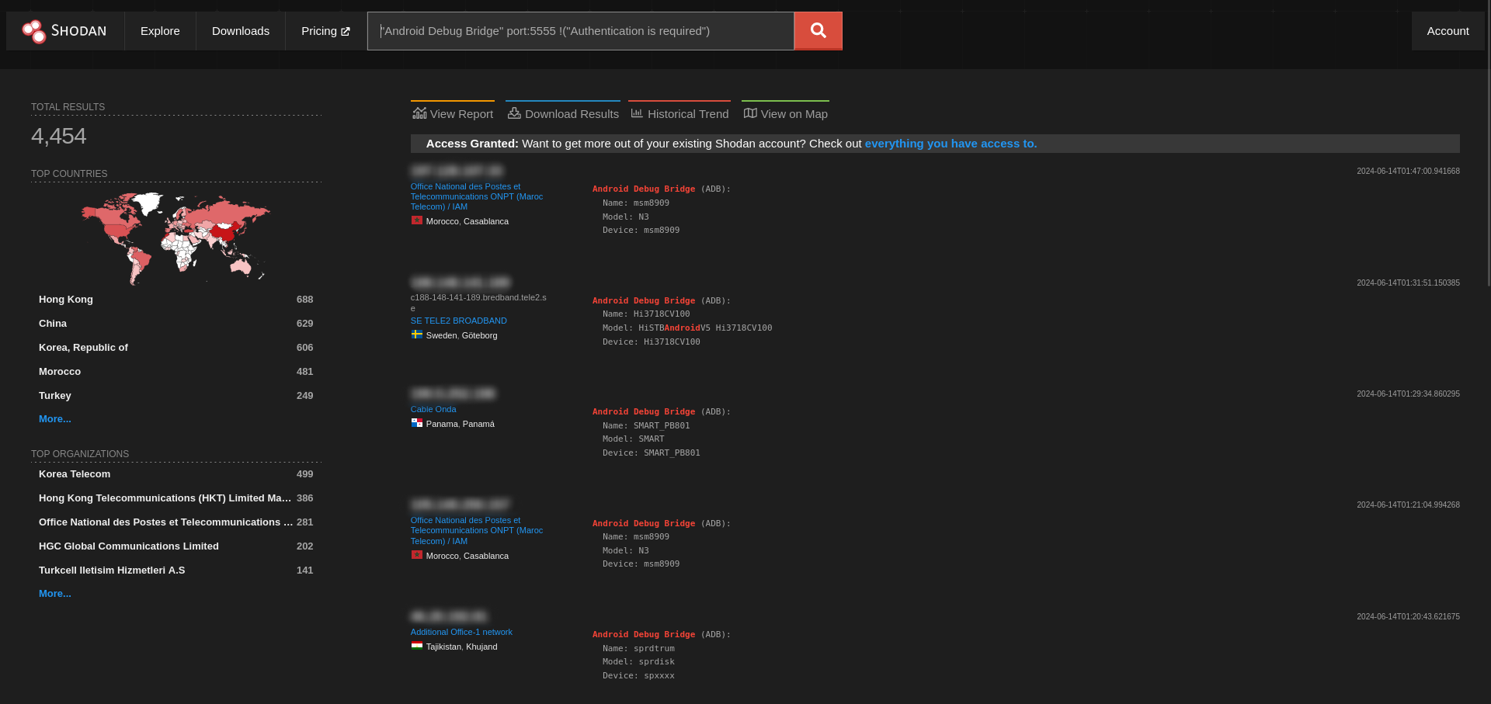The width and height of the screenshot is (1491, 704).
Task: Open fourth result's Maroc Telecom organization link
Action: [477, 531]
